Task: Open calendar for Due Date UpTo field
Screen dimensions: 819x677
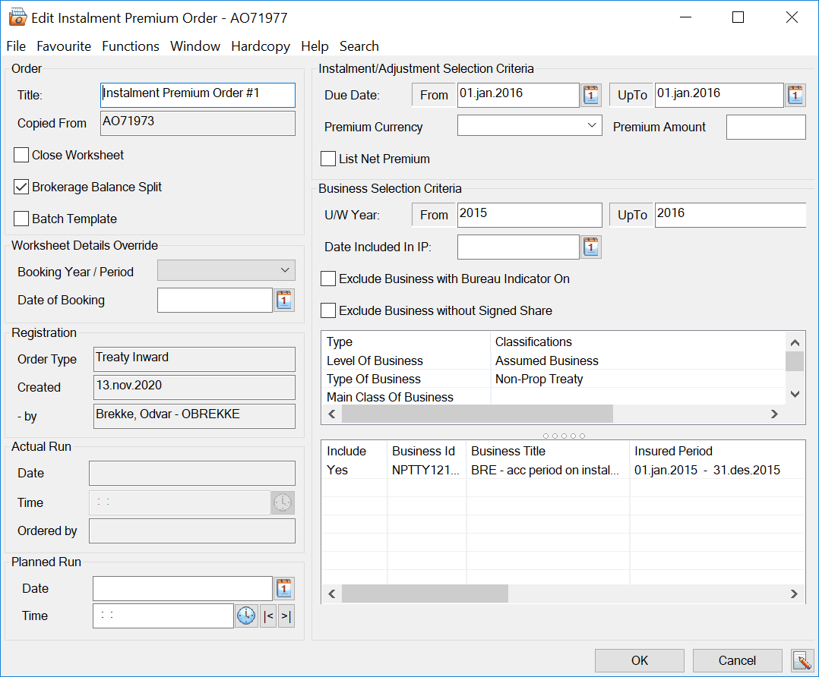Action: click(x=795, y=95)
